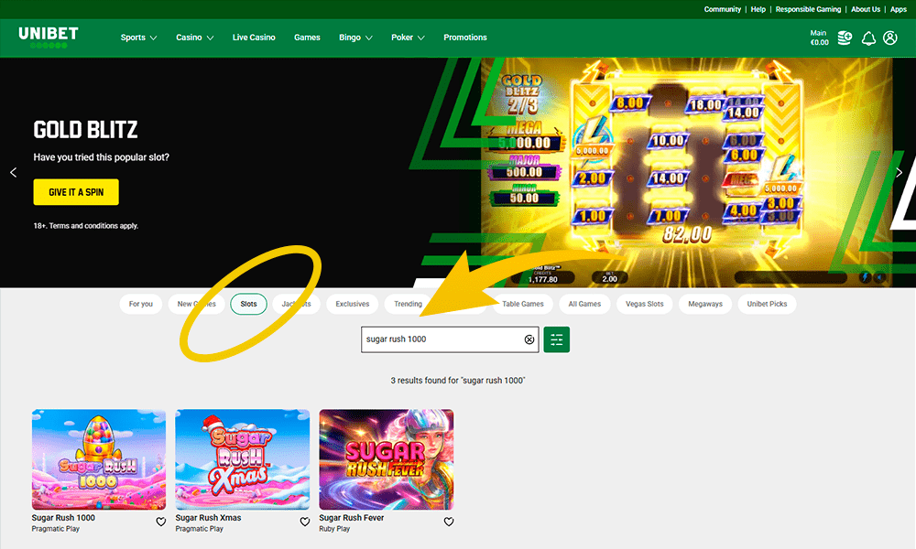Screen dimensions: 916x549
Task: Go to previous banner slide
Action: click(x=13, y=172)
